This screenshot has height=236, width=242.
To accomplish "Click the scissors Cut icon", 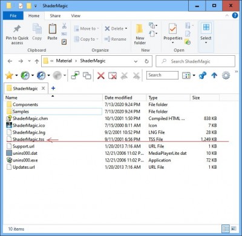I will (64, 25).
